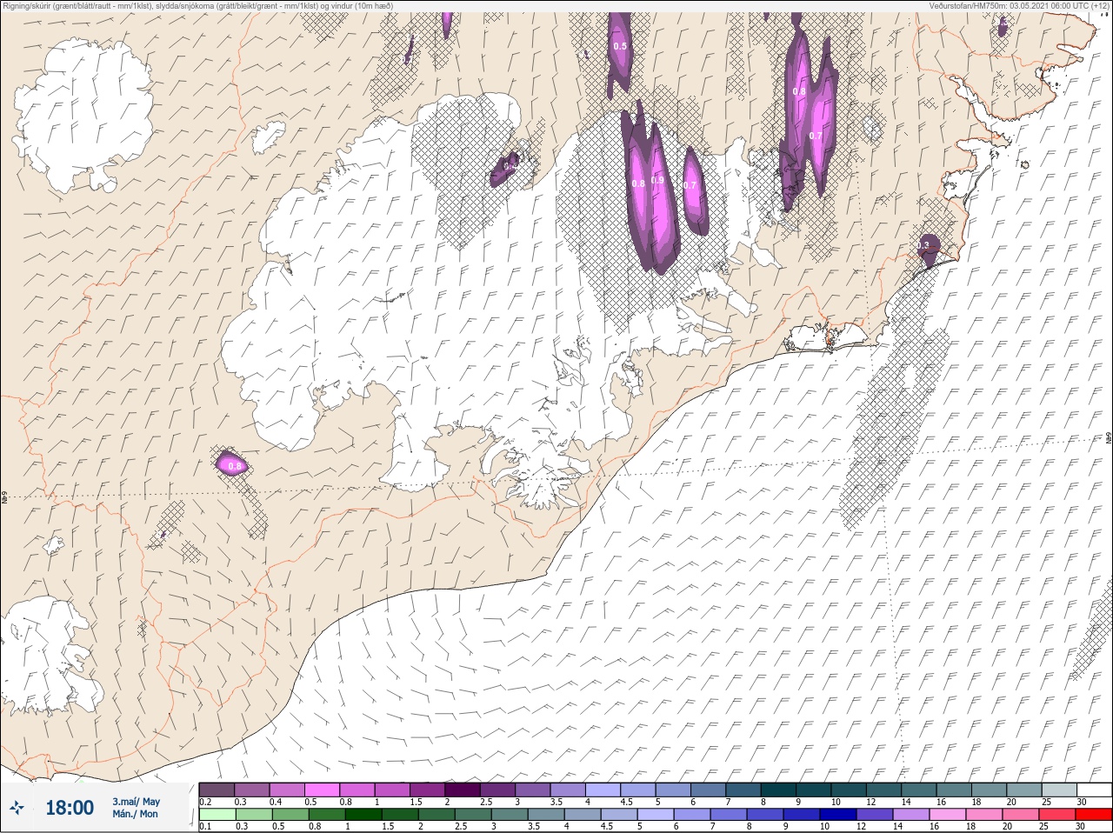Click the date label '3.maí/ May'
Screen dimensions: 1113x833
pos(136,802)
